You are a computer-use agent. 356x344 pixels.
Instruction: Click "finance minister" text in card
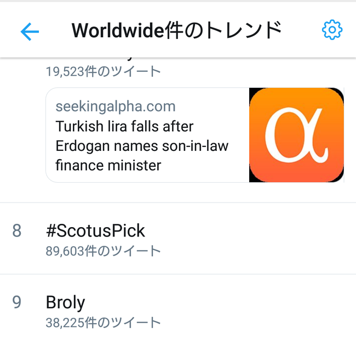(x=108, y=165)
